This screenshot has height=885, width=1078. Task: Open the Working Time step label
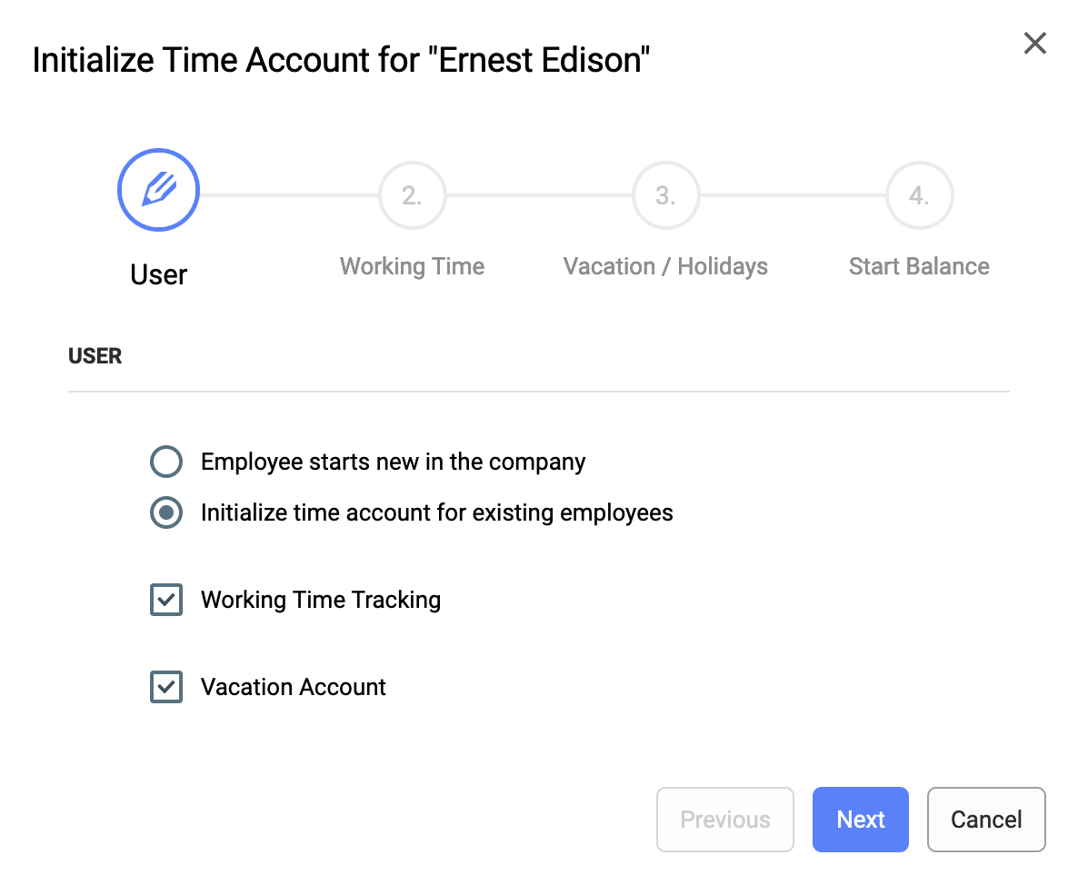(412, 266)
